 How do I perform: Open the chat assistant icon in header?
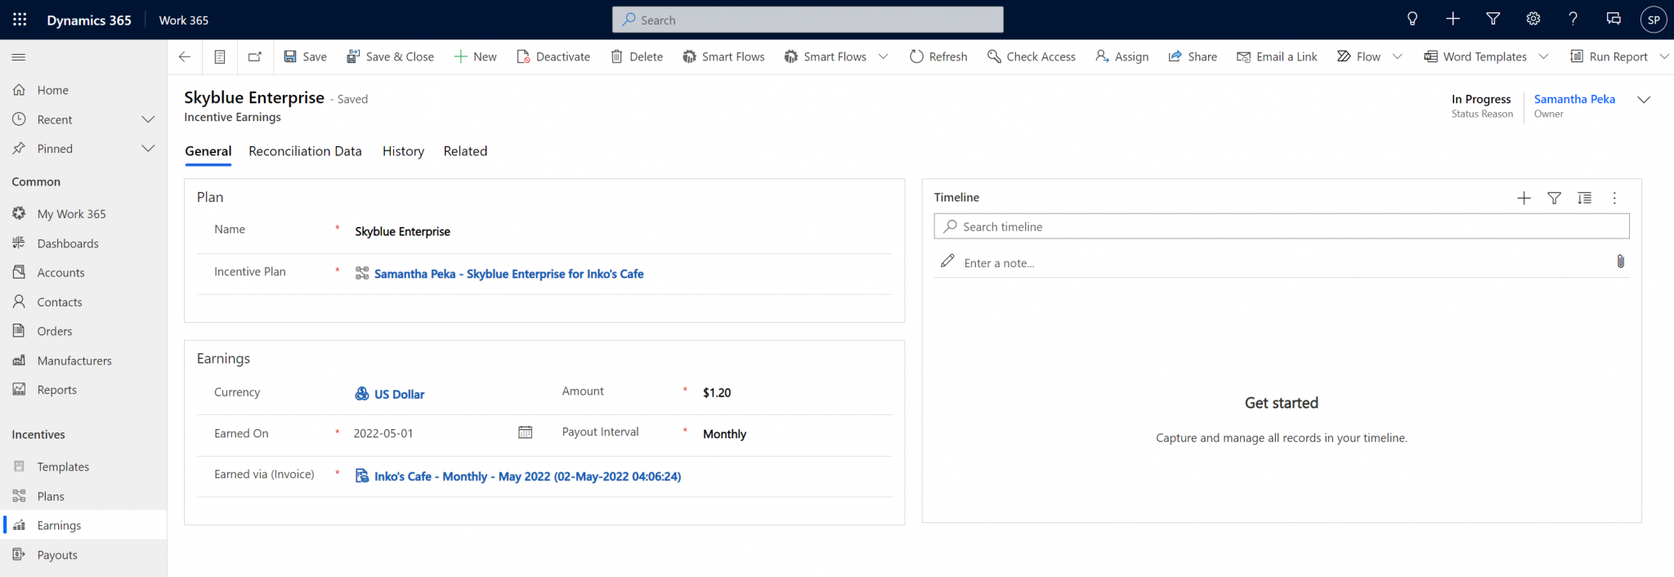(1614, 20)
